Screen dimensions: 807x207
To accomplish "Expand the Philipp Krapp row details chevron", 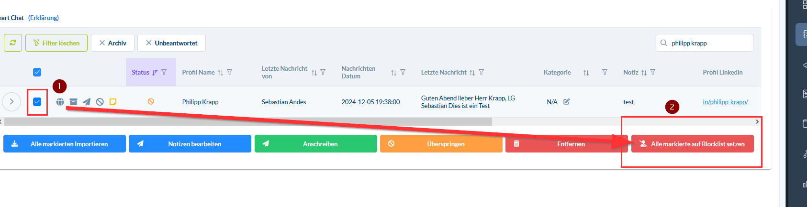I will click(x=11, y=102).
